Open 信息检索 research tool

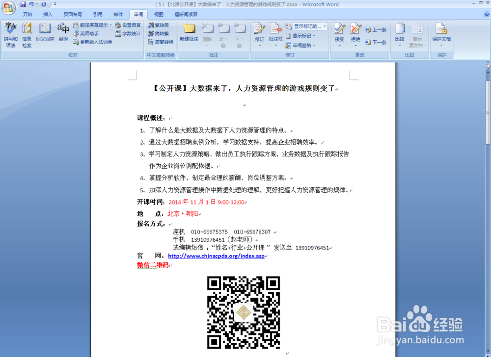[27, 35]
